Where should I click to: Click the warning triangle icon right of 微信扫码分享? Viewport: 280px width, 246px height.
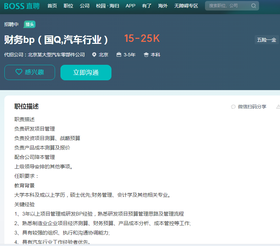[278, 107]
